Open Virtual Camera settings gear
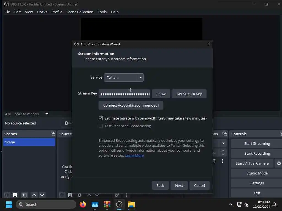The image size is (282, 211). 279,163
